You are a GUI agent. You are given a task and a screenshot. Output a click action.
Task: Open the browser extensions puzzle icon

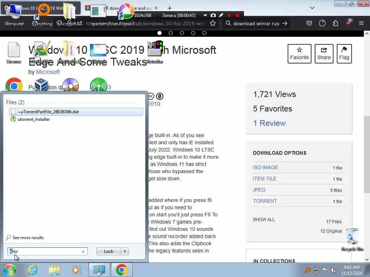coord(335,23)
